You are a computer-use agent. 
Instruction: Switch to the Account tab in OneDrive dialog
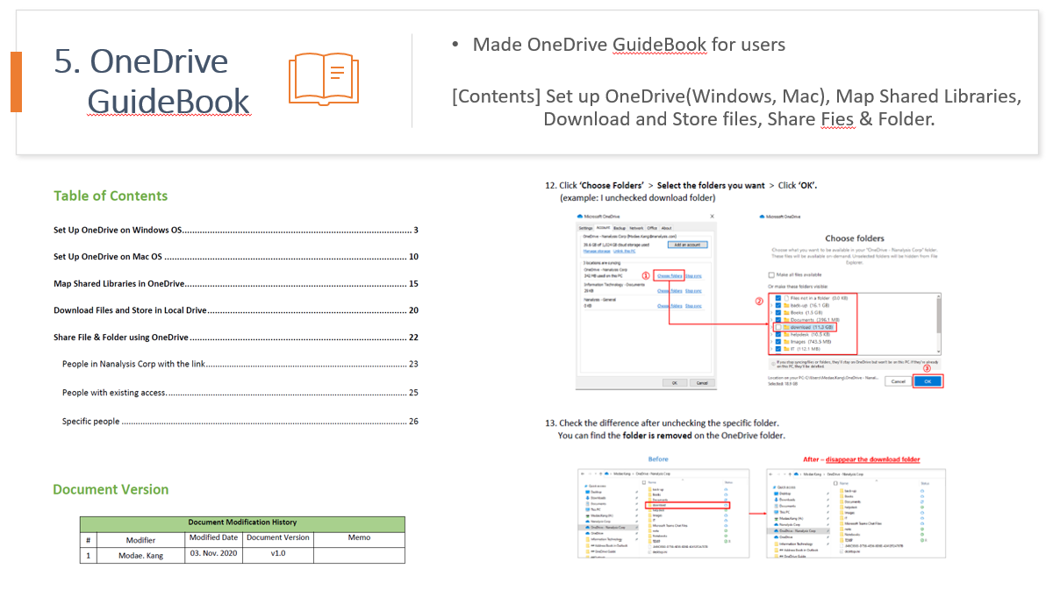[603, 228]
